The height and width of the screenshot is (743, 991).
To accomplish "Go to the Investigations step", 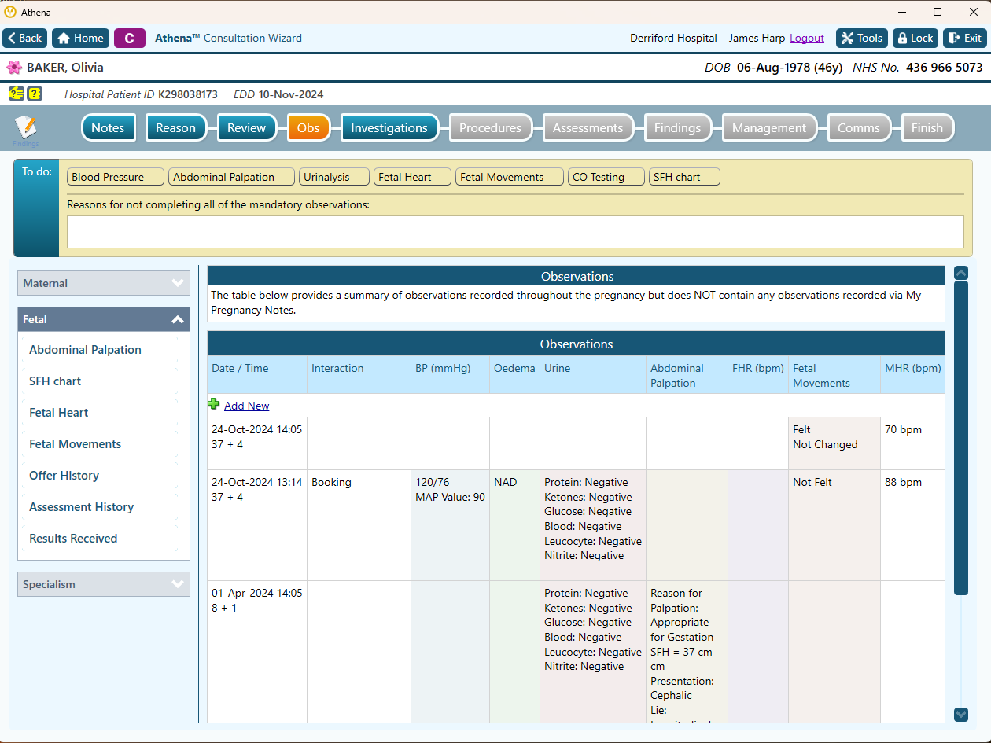I will 389,128.
